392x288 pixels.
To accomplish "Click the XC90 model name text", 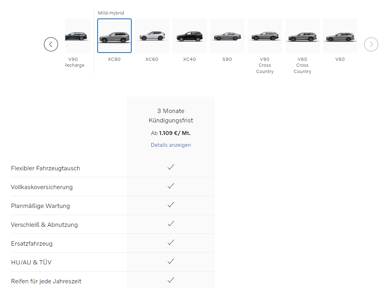I will coord(114,59).
